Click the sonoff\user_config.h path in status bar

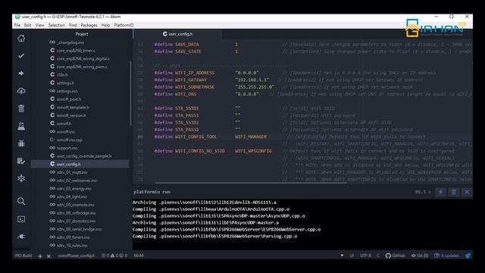[x=77, y=256]
